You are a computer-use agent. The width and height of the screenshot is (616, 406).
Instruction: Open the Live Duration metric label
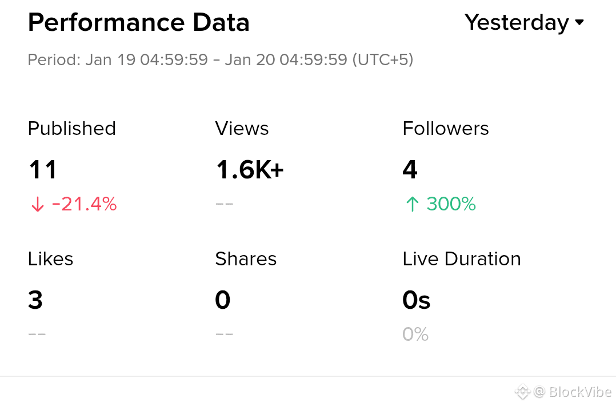point(462,259)
